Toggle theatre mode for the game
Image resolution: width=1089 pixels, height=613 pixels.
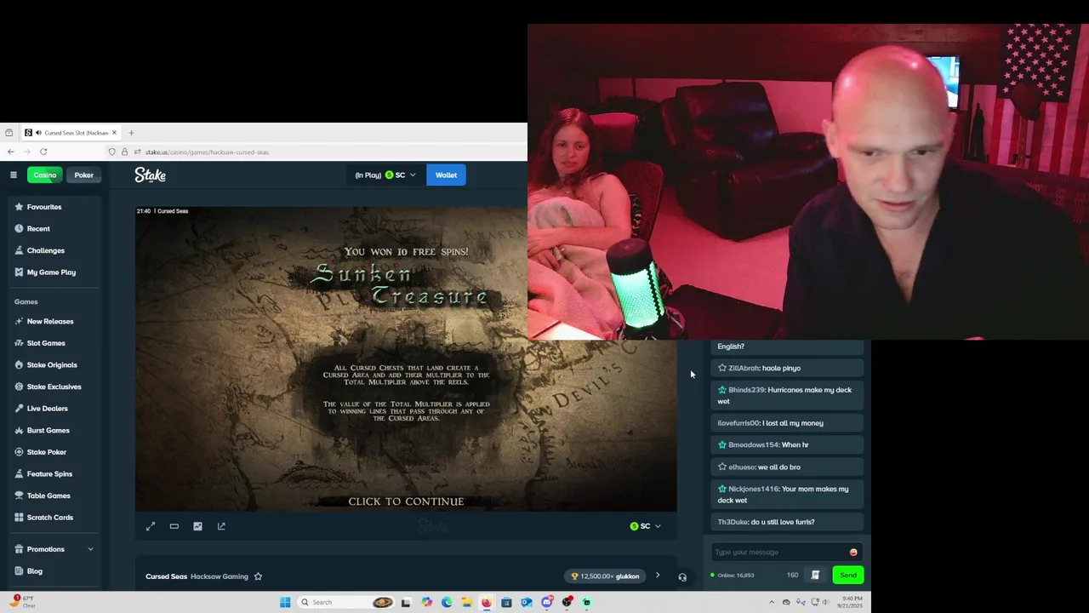[x=174, y=526]
